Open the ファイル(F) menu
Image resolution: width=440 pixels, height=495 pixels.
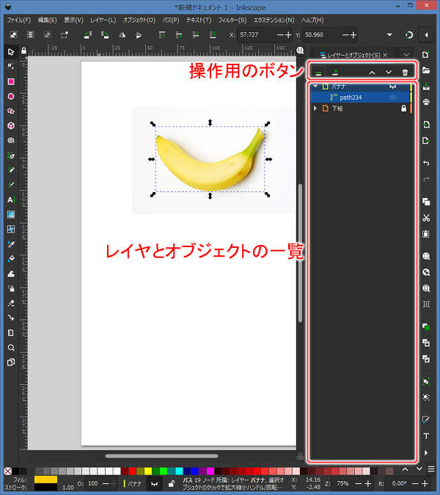tap(18, 20)
